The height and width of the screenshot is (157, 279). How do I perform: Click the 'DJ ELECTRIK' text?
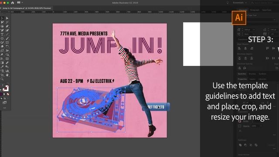click(101, 81)
